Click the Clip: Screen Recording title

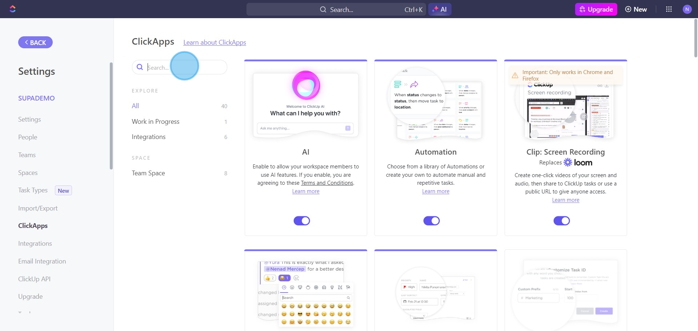[x=566, y=152]
